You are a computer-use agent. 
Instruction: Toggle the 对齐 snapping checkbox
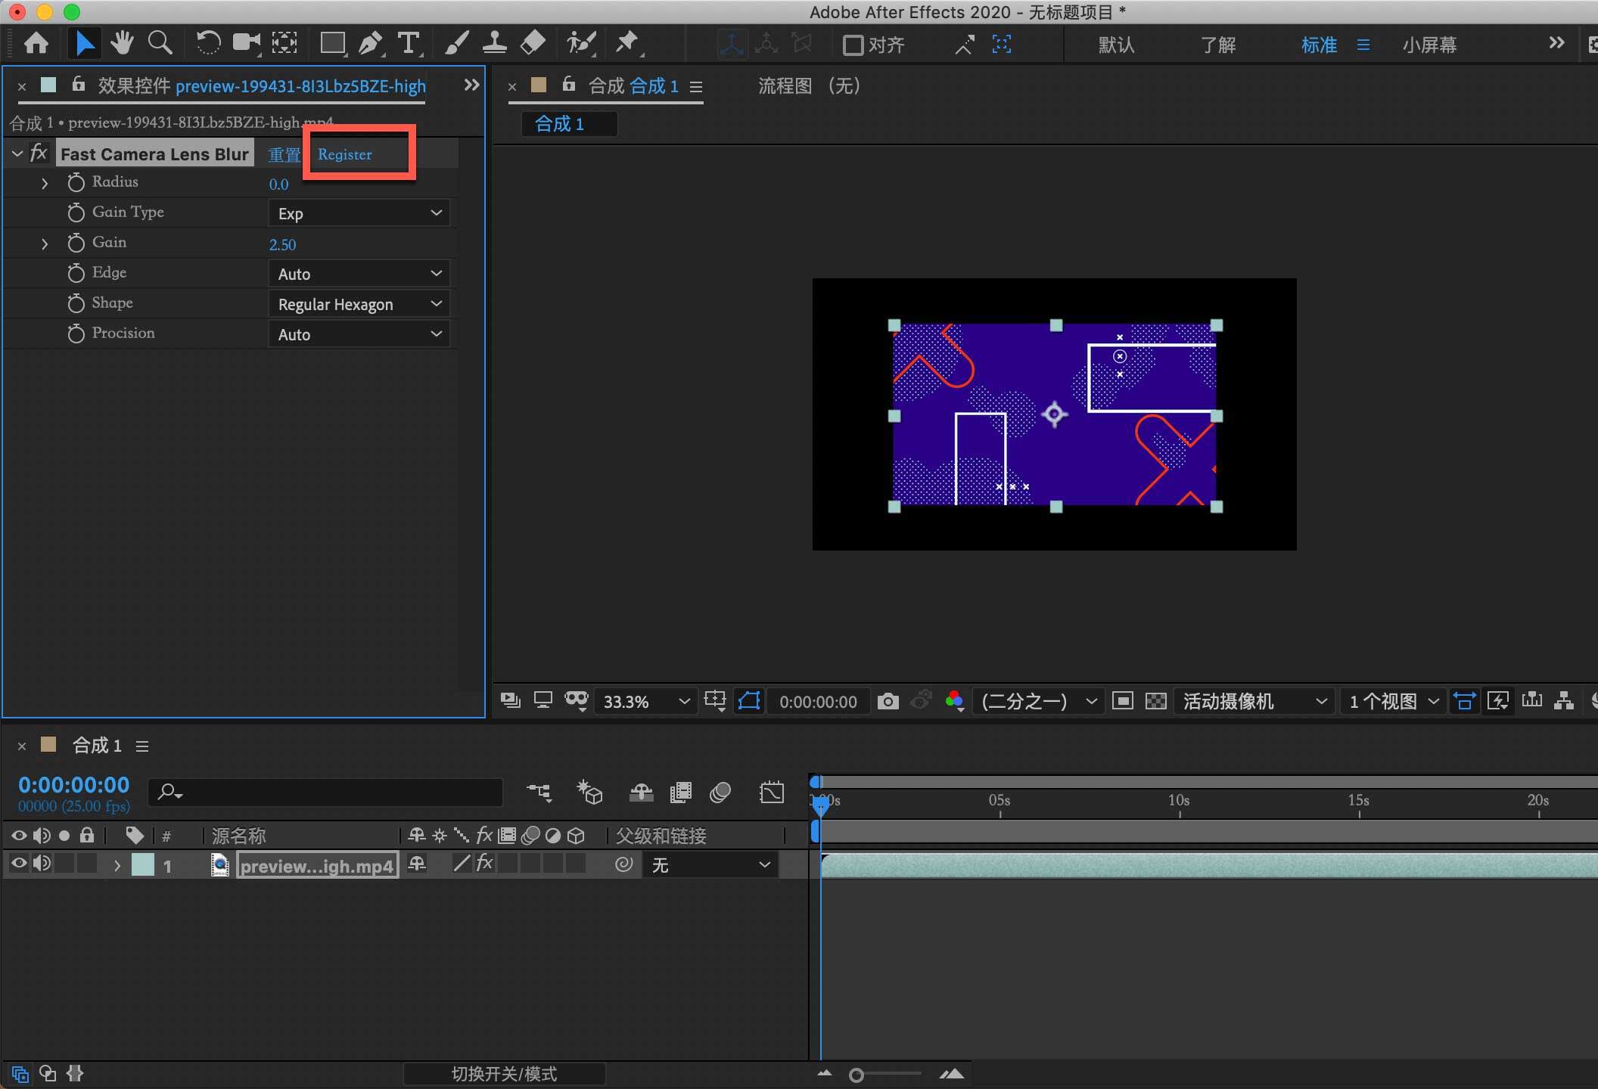tap(853, 45)
